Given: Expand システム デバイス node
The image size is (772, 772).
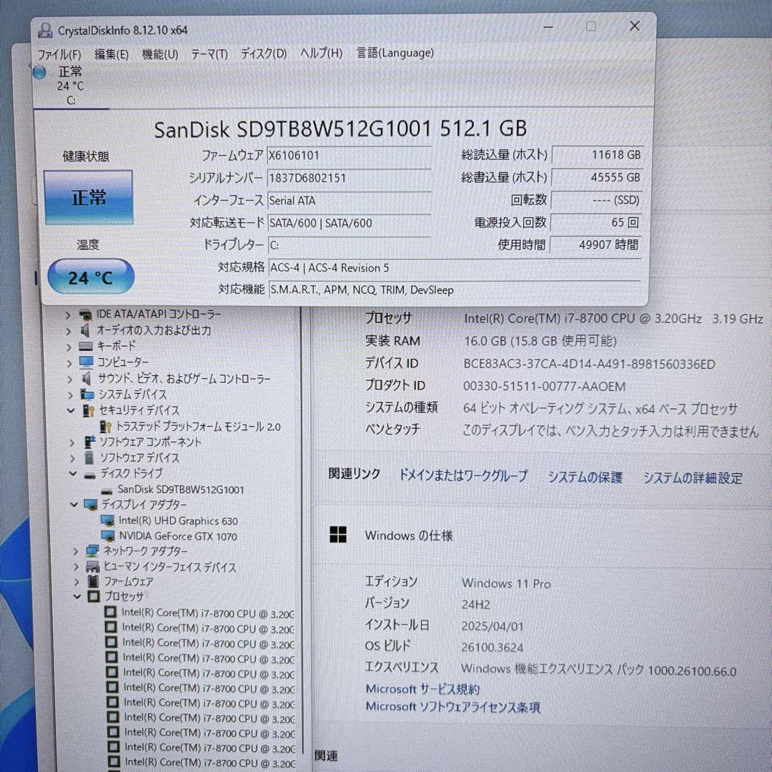Looking at the screenshot, I should (70, 395).
